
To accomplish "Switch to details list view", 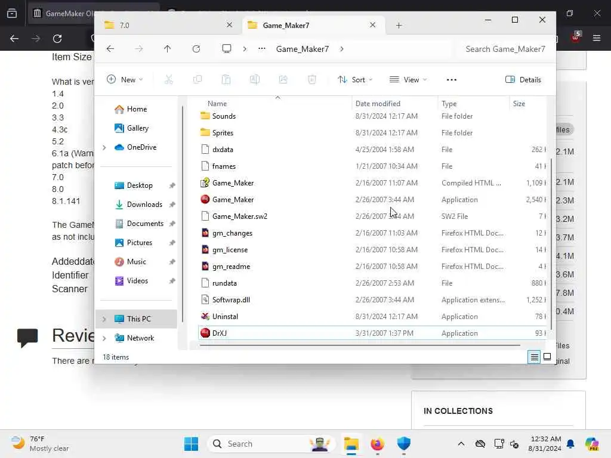I will (x=534, y=357).
